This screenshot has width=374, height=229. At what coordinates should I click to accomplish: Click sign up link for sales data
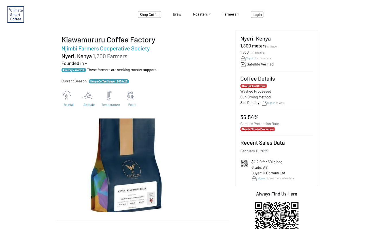tap(262, 178)
